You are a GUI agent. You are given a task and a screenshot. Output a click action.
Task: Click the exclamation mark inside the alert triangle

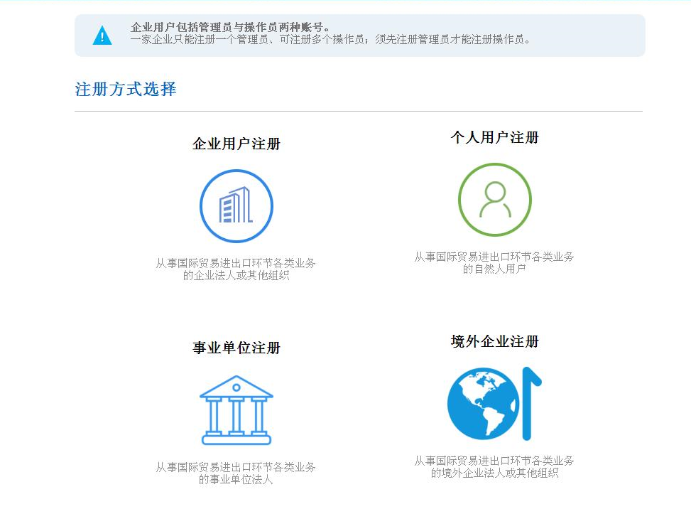click(102, 37)
